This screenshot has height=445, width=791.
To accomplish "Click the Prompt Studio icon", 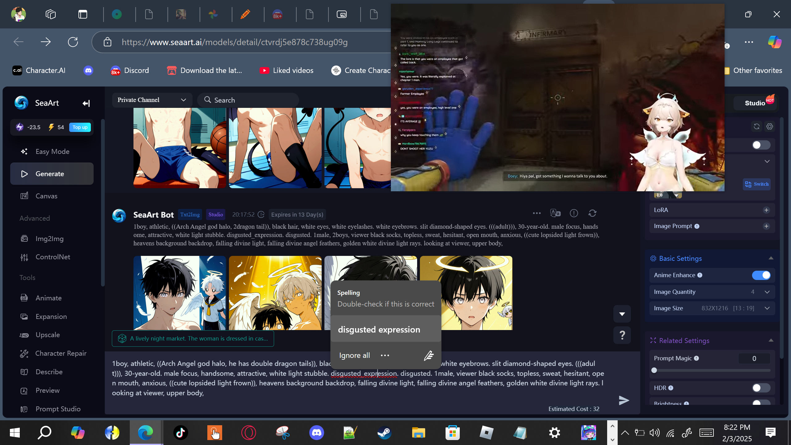I will tap(24, 409).
